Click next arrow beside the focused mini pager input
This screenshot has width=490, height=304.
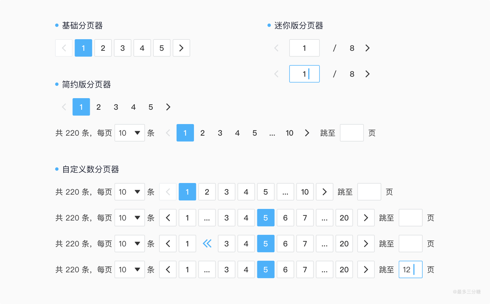tap(367, 74)
